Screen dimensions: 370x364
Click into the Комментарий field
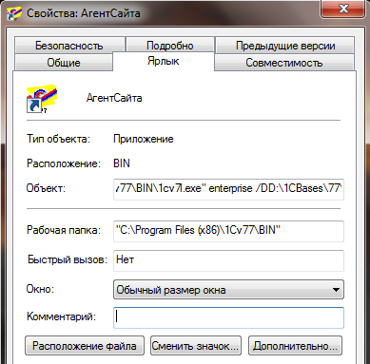pyautogui.click(x=228, y=317)
